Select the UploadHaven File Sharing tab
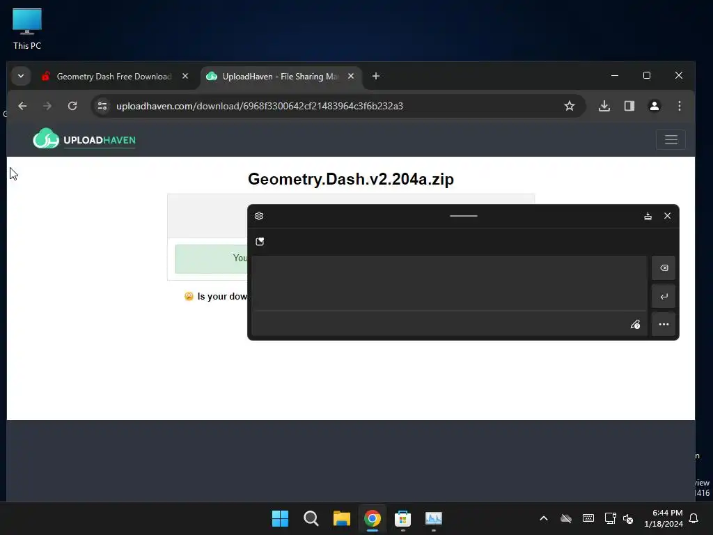 coord(280,77)
